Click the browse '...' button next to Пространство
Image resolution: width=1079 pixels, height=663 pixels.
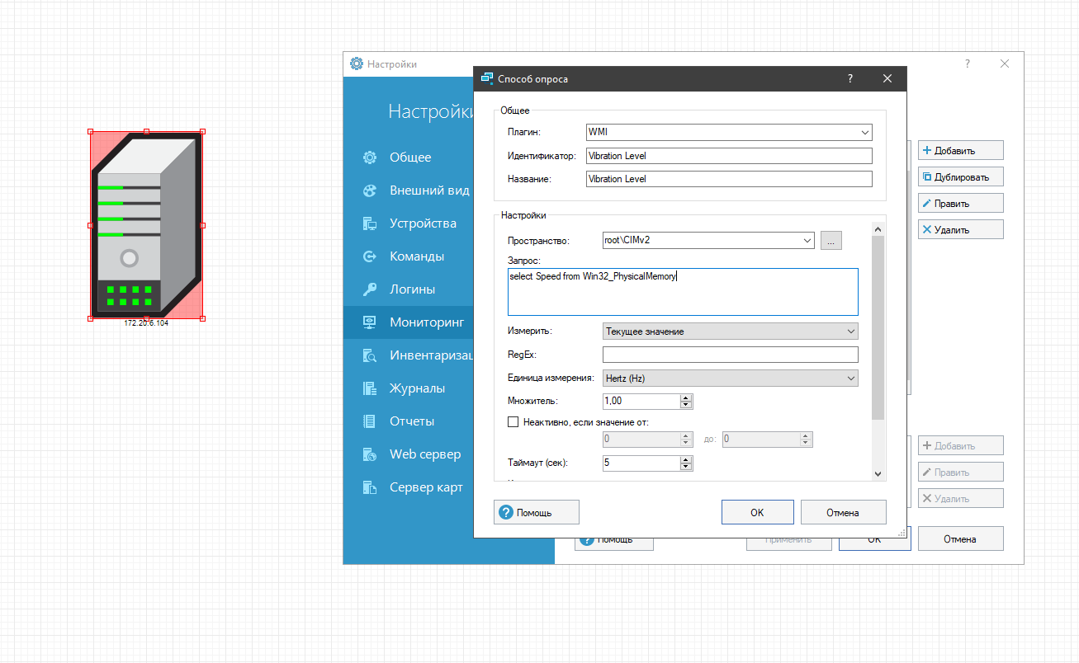point(831,240)
